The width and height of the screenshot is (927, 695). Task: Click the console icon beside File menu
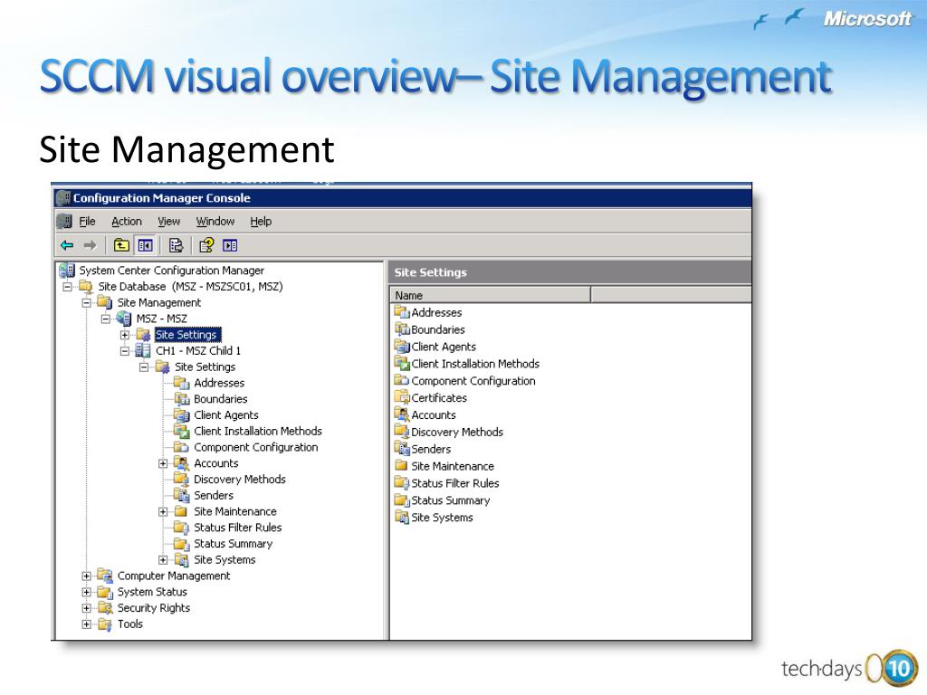64,222
